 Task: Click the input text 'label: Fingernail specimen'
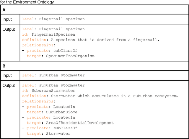53,19
